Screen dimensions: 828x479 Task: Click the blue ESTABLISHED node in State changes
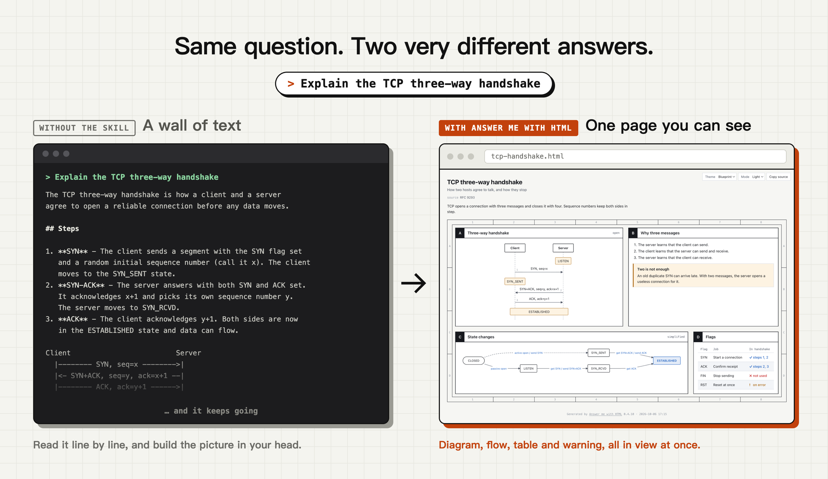pyautogui.click(x=667, y=361)
